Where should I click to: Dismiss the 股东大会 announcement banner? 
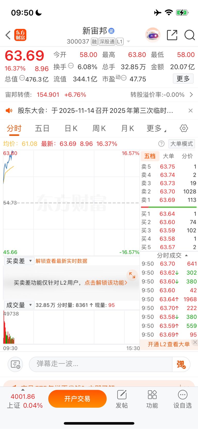pos(191,111)
